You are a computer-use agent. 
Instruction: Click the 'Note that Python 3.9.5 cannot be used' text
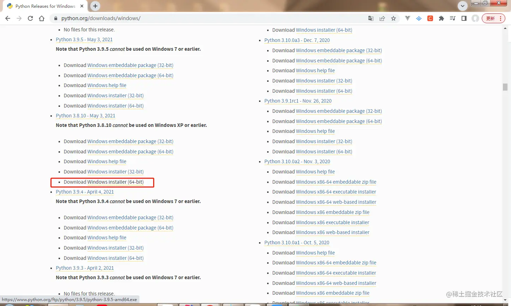click(128, 49)
